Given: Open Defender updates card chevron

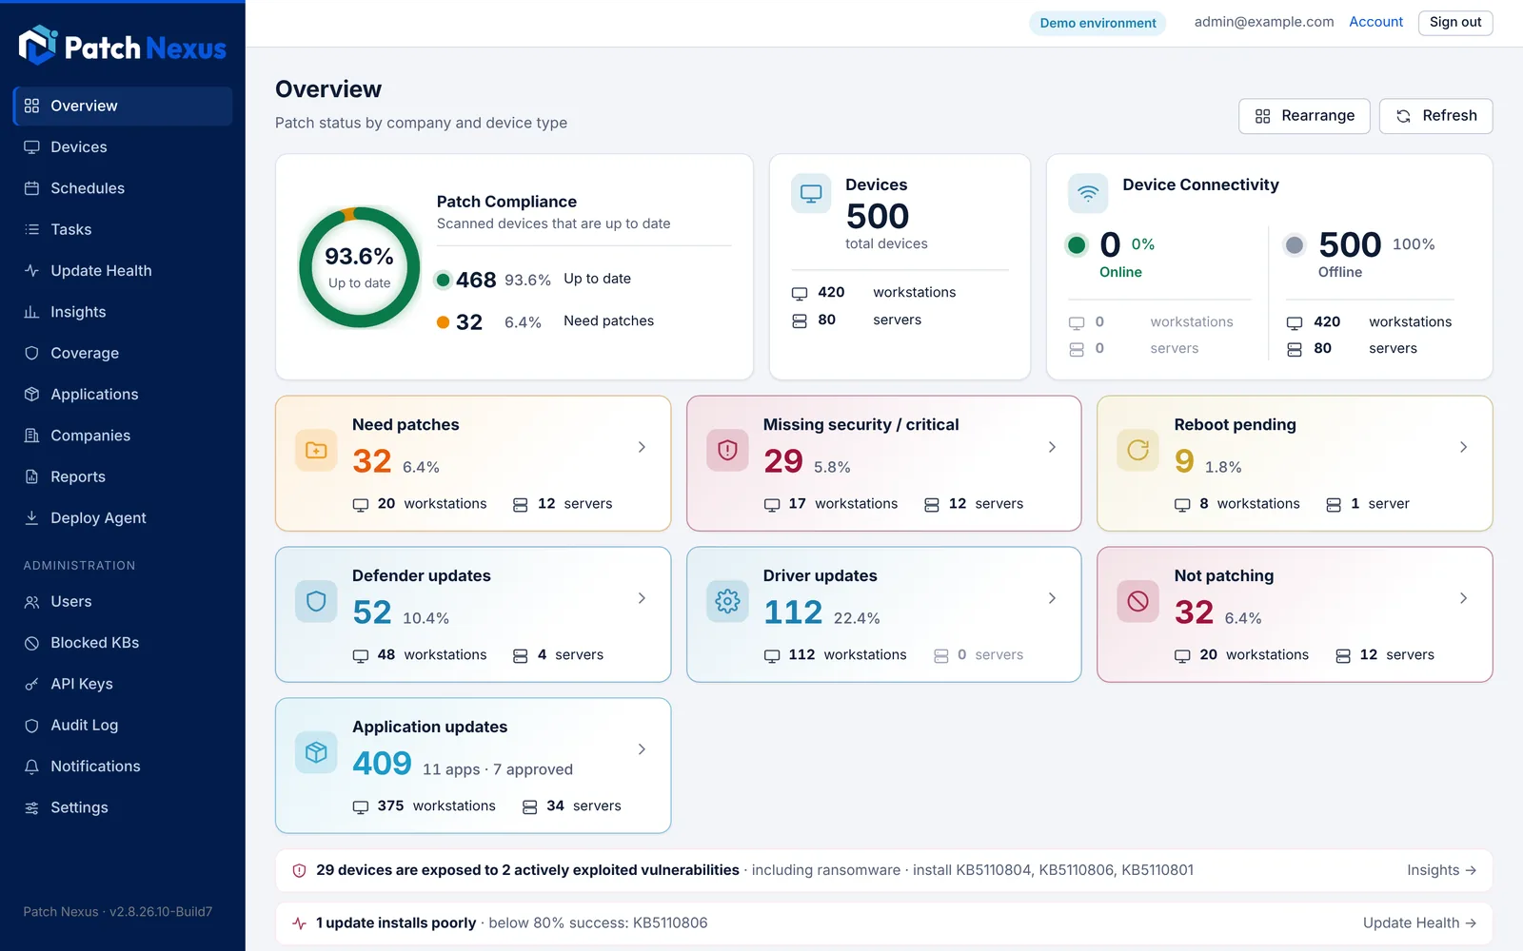Looking at the screenshot, I should (642, 598).
